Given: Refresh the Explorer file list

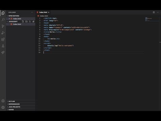Looking at the screenshot, I should [x=30, y=22].
